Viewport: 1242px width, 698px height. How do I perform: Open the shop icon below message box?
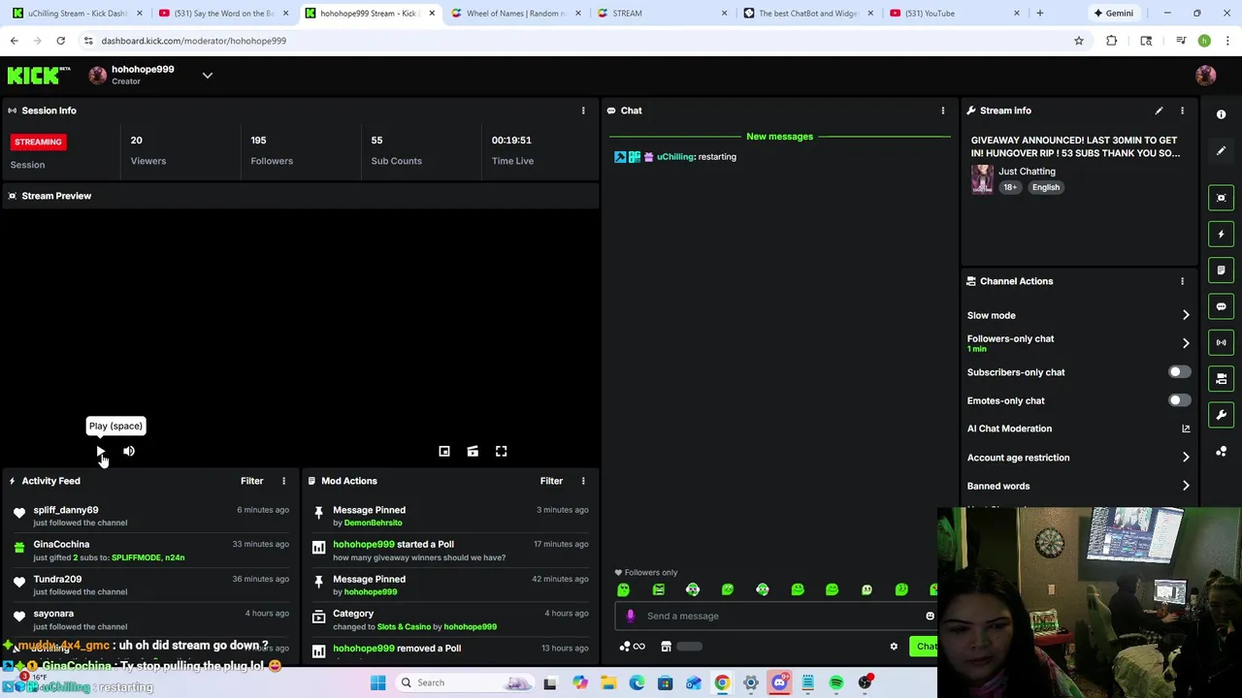point(666,647)
